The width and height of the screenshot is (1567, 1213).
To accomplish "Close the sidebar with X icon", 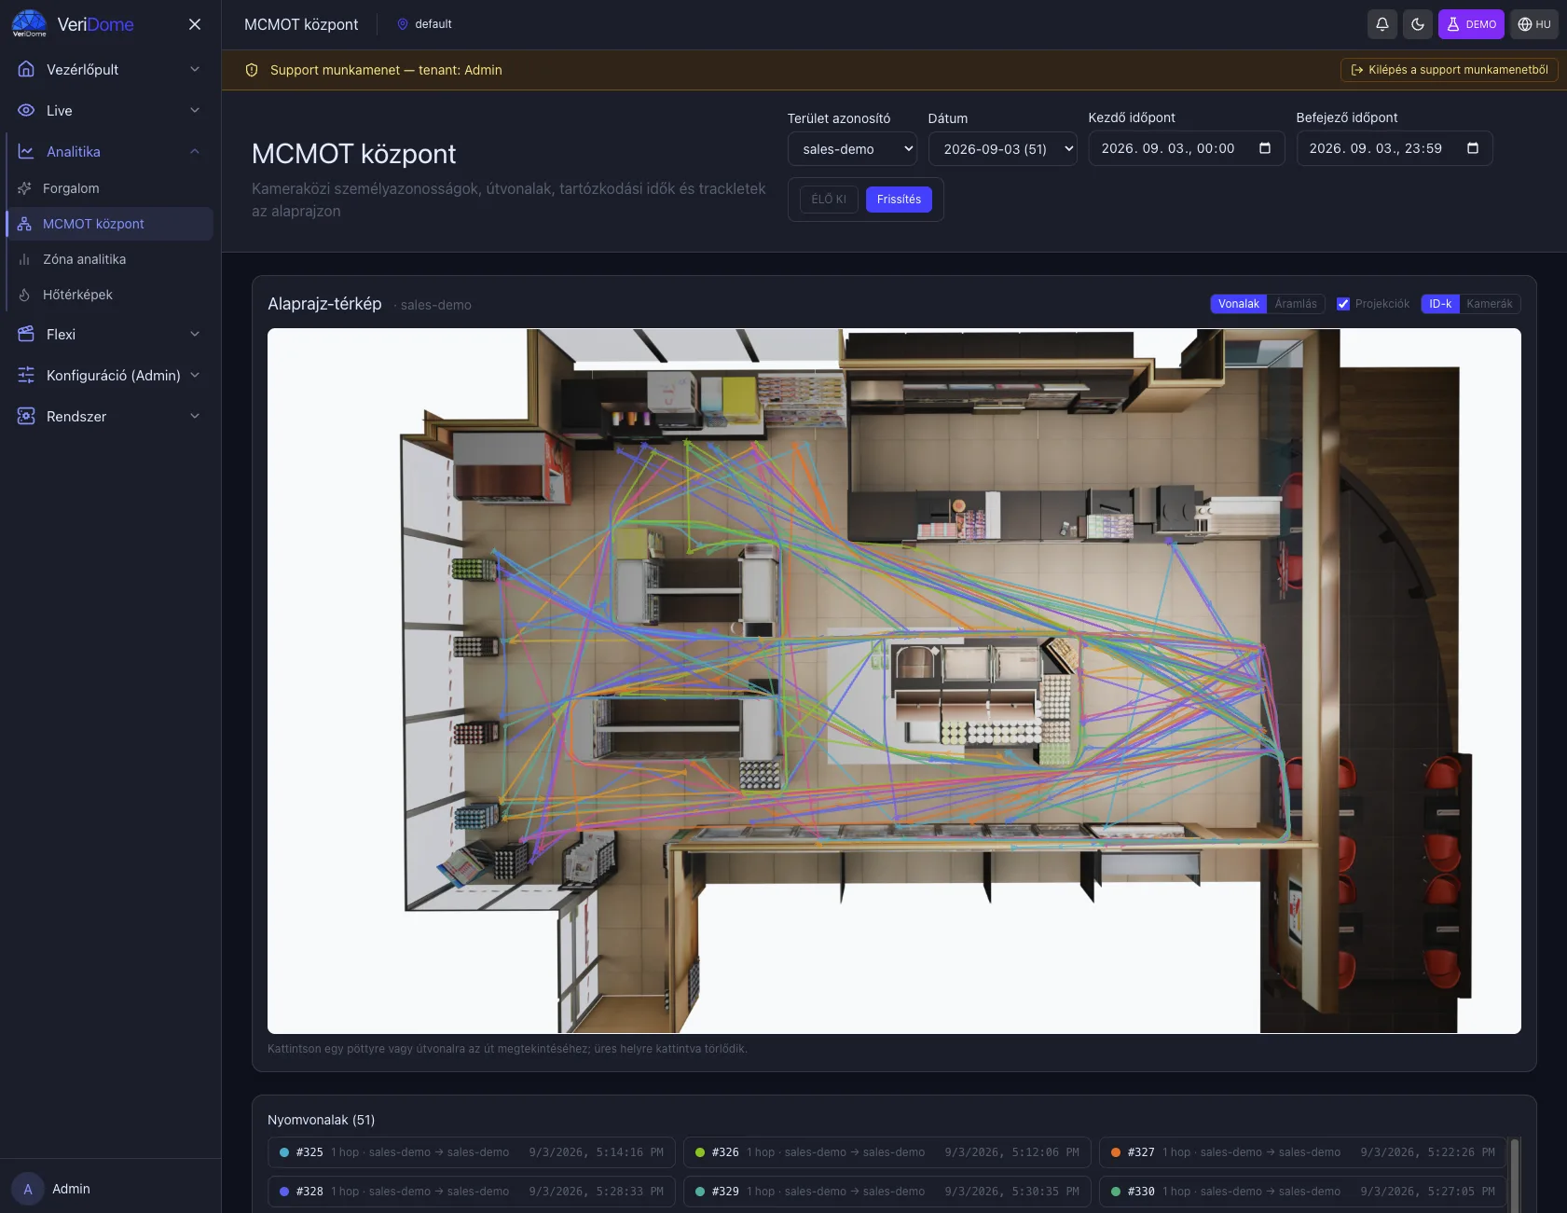I will 195,24.
